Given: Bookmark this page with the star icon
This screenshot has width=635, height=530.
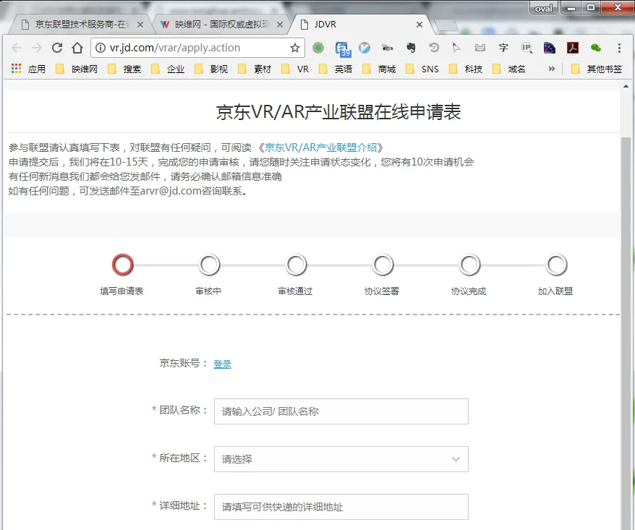Looking at the screenshot, I should pyautogui.click(x=295, y=48).
